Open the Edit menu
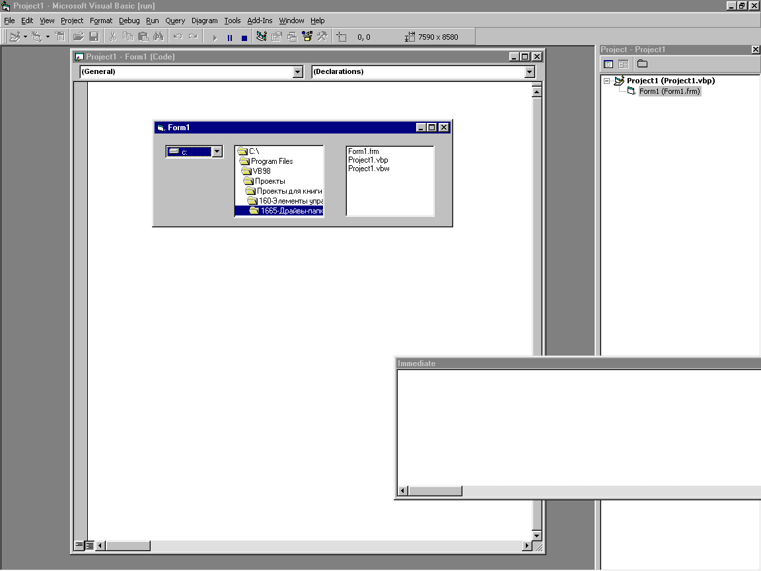Image resolution: width=761 pixels, height=571 pixels. tap(27, 20)
